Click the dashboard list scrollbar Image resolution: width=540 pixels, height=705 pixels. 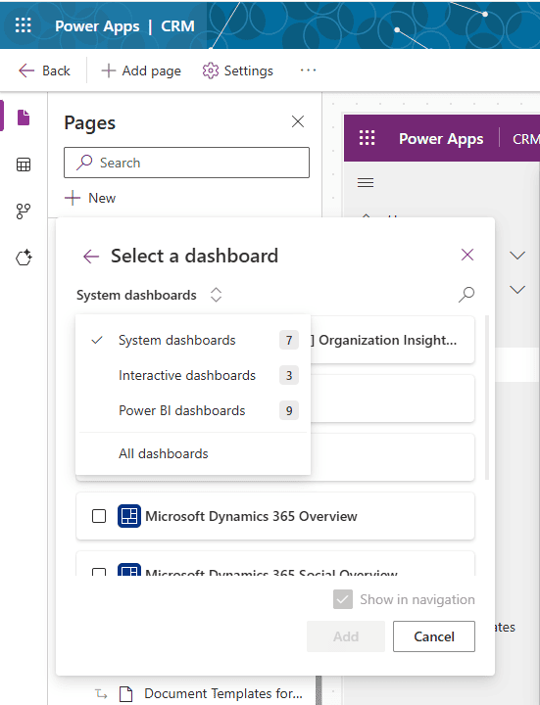pos(486,398)
